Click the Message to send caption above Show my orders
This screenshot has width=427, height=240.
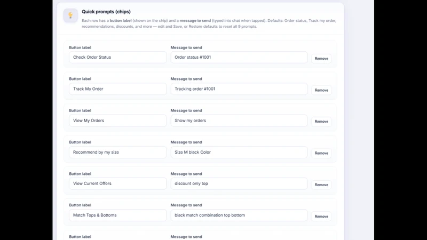tap(186, 110)
